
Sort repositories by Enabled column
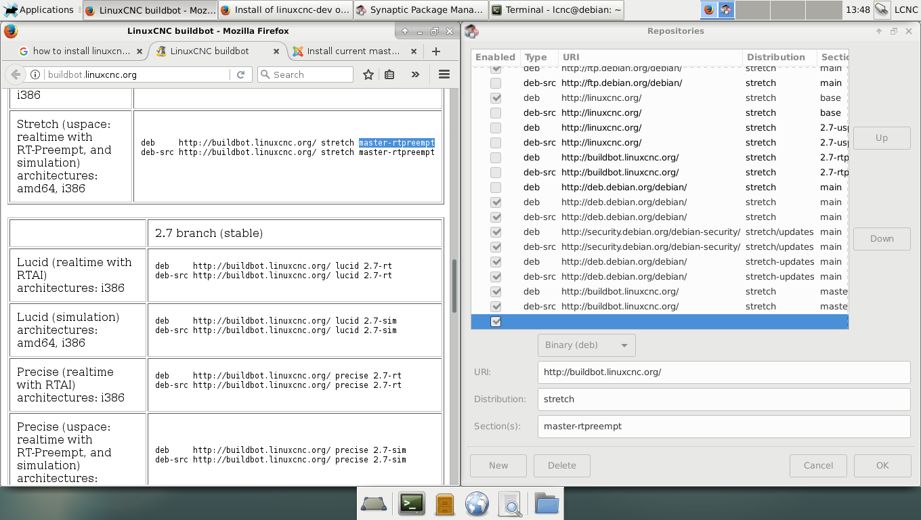click(495, 57)
